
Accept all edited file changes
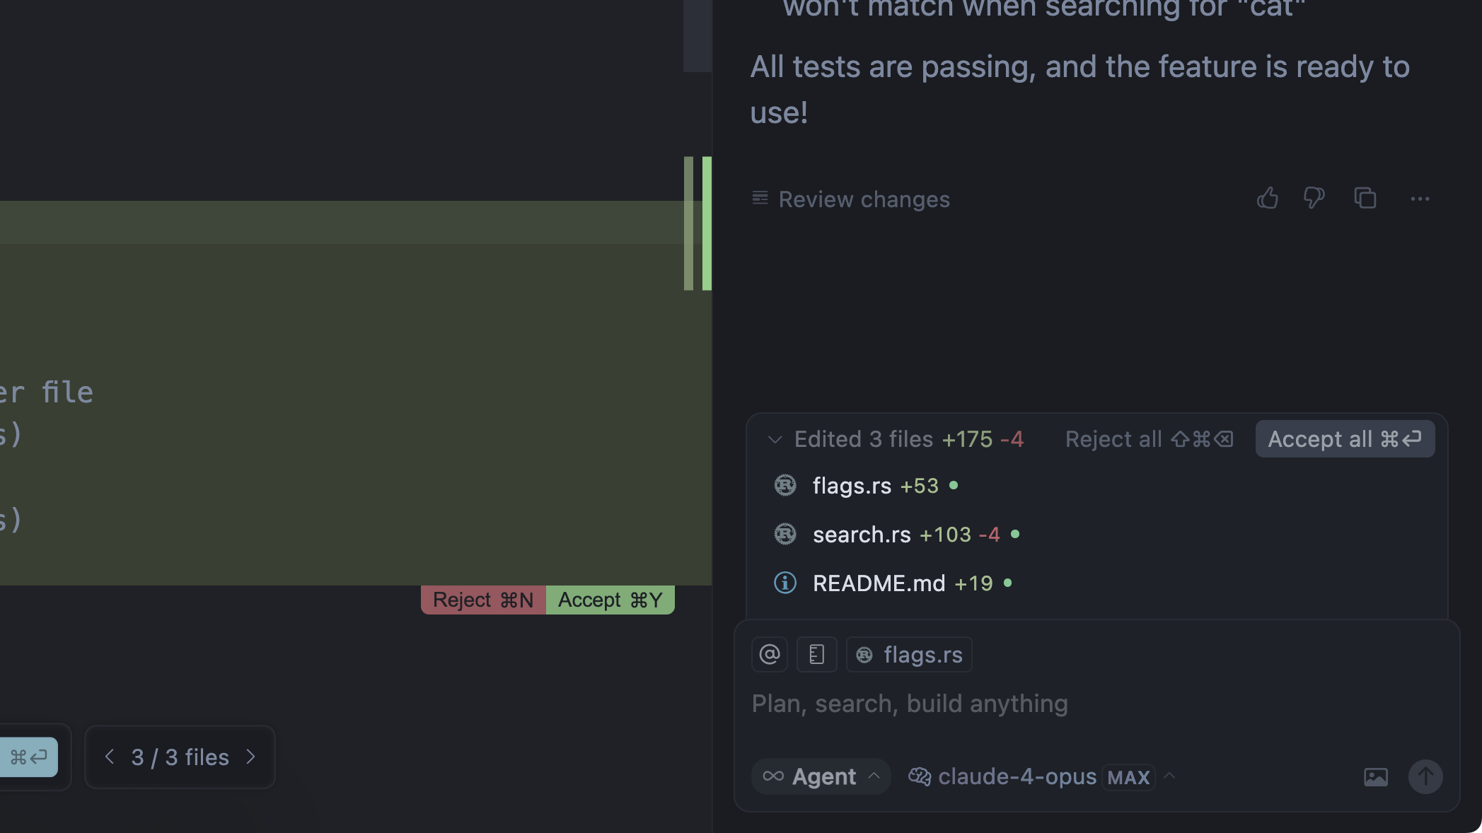1343,438
